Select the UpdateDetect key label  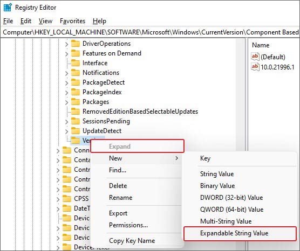pyautogui.click(x=102, y=131)
